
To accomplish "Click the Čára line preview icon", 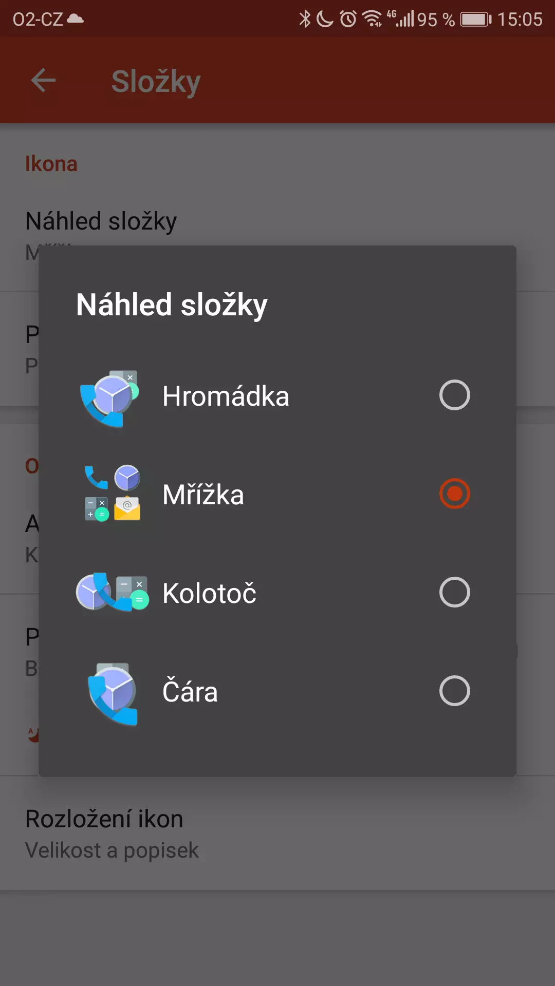I will pyautogui.click(x=112, y=692).
